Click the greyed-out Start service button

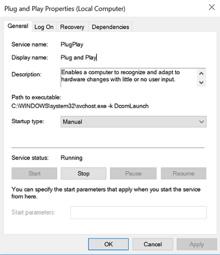(x=34, y=174)
